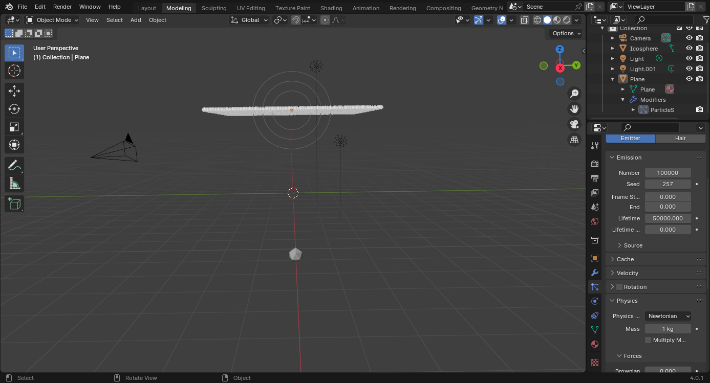Open the Options dropdown
The height and width of the screenshot is (383, 710).
click(567, 33)
